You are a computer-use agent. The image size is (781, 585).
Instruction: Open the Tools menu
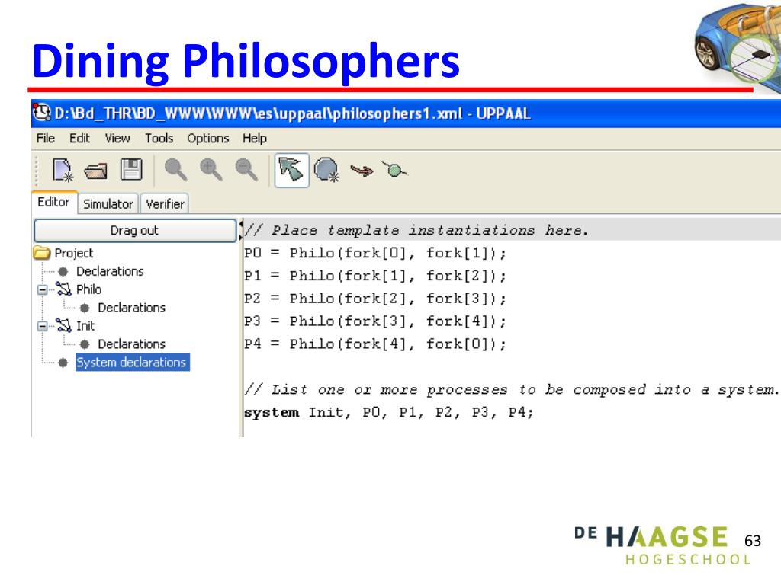(x=159, y=138)
